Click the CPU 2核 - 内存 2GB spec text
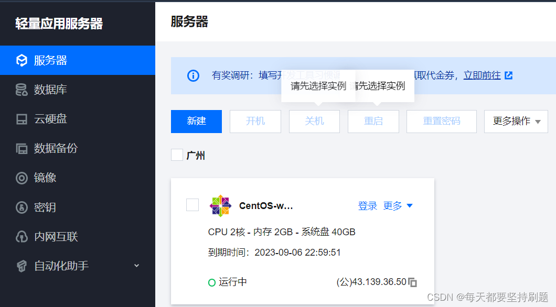 pos(282,232)
